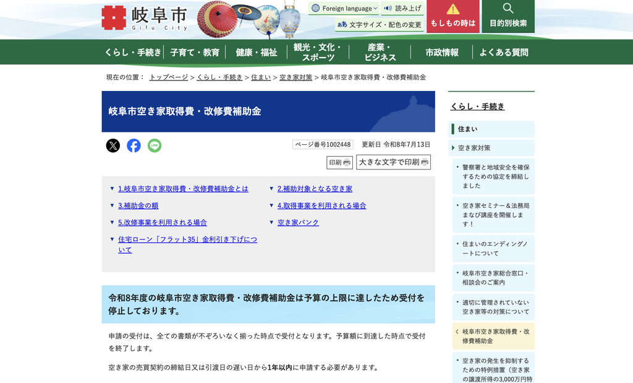The width and height of the screenshot is (633, 383).
Task: Open sidebar heading くらし・手続き link
Action: (x=478, y=106)
